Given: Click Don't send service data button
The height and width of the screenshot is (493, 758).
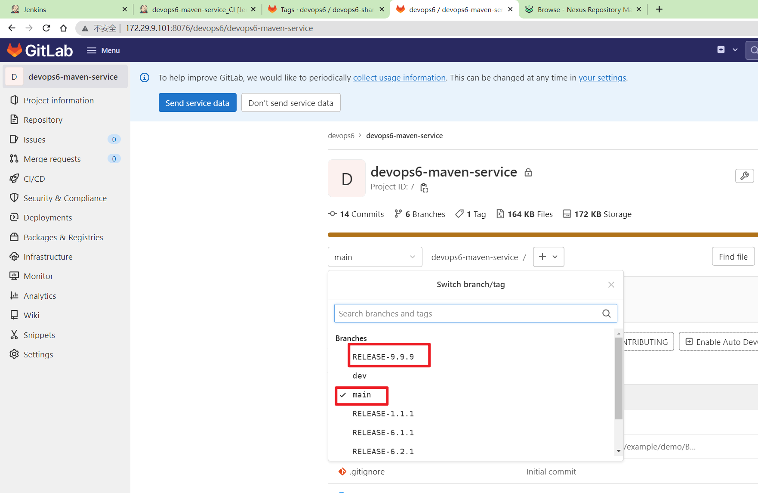Looking at the screenshot, I should click(291, 103).
